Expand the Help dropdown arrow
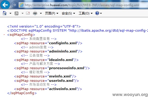The width and height of the screenshot is (148, 97). (x=101, y=13)
